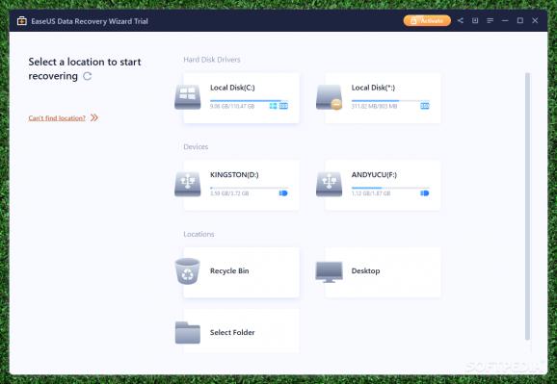Viewport: 557px width, 384px height.
Task: Click the Hard Disk Drivers heading
Action: (x=212, y=60)
